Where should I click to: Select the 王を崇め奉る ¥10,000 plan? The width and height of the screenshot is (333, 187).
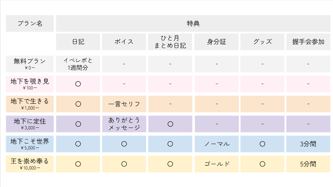pyautogui.click(x=30, y=164)
